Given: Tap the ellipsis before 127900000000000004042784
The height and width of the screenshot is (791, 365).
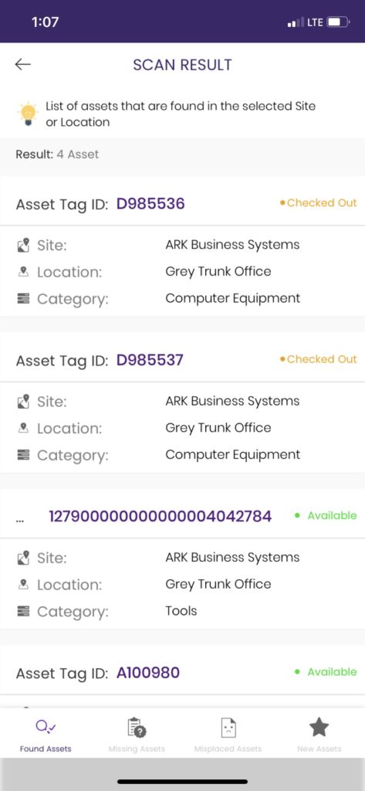Looking at the screenshot, I should pyautogui.click(x=19, y=520).
